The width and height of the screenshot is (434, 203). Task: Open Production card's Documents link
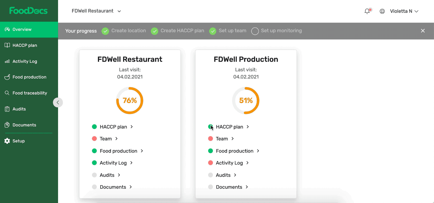(x=229, y=187)
